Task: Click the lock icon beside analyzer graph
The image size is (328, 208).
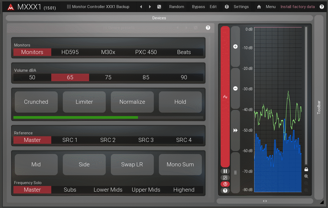Action: pyautogui.click(x=306, y=169)
